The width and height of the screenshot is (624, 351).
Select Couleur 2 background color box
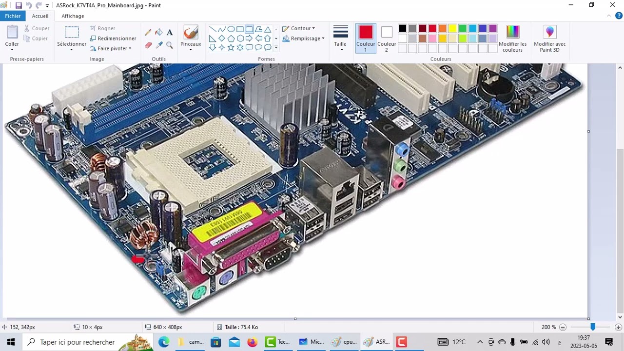(387, 39)
